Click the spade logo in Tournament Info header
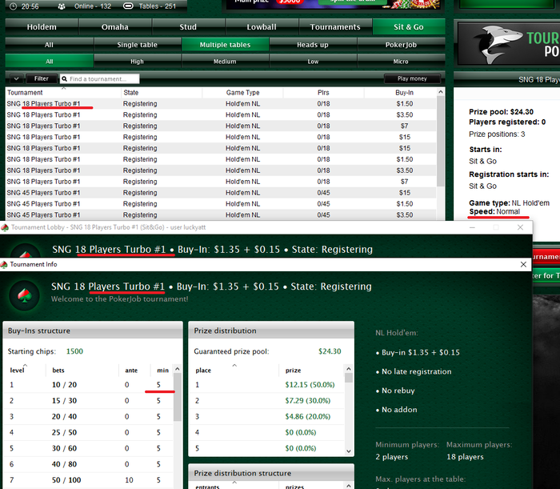 [x=25, y=295]
